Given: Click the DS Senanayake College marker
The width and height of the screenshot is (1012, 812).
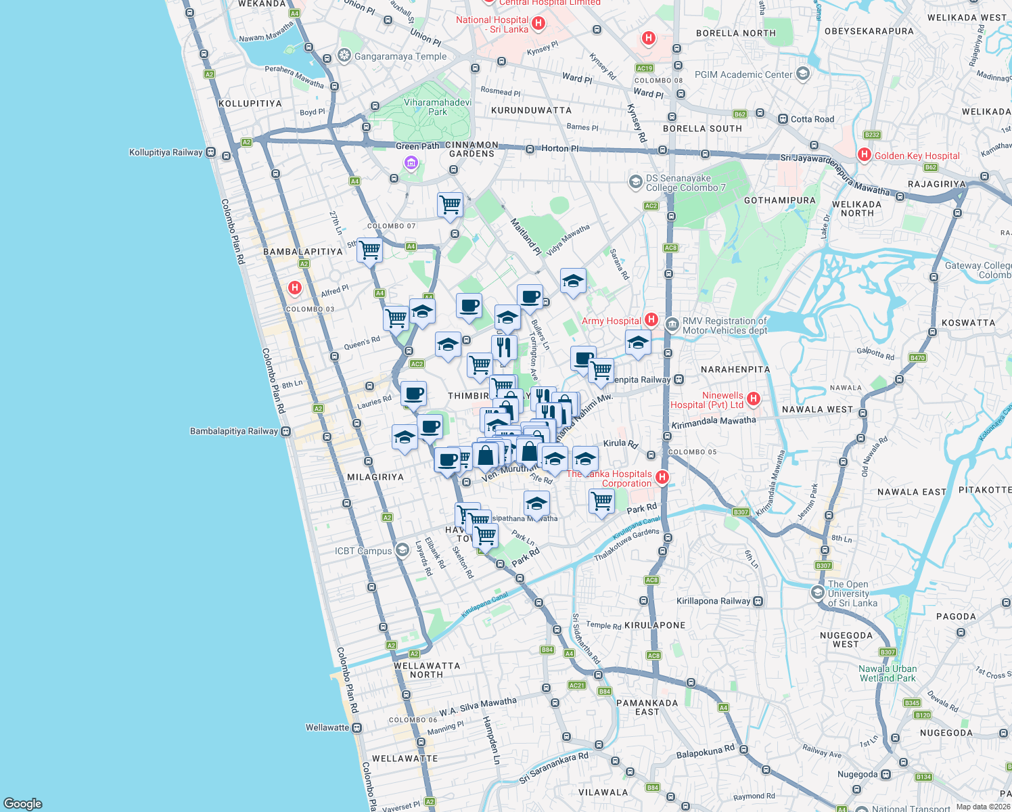Looking at the screenshot, I should tap(636, 181).
